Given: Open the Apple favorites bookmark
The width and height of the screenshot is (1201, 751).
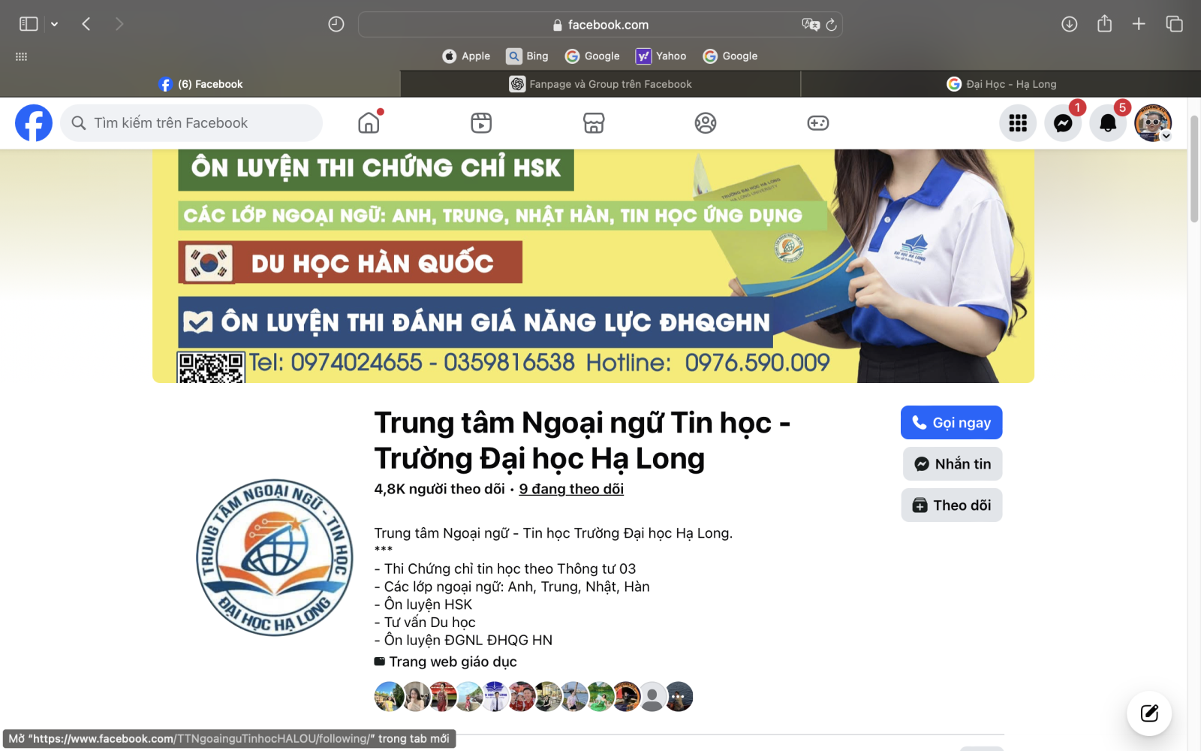Looking at the screenshot, I should click(x=466, y=56).
